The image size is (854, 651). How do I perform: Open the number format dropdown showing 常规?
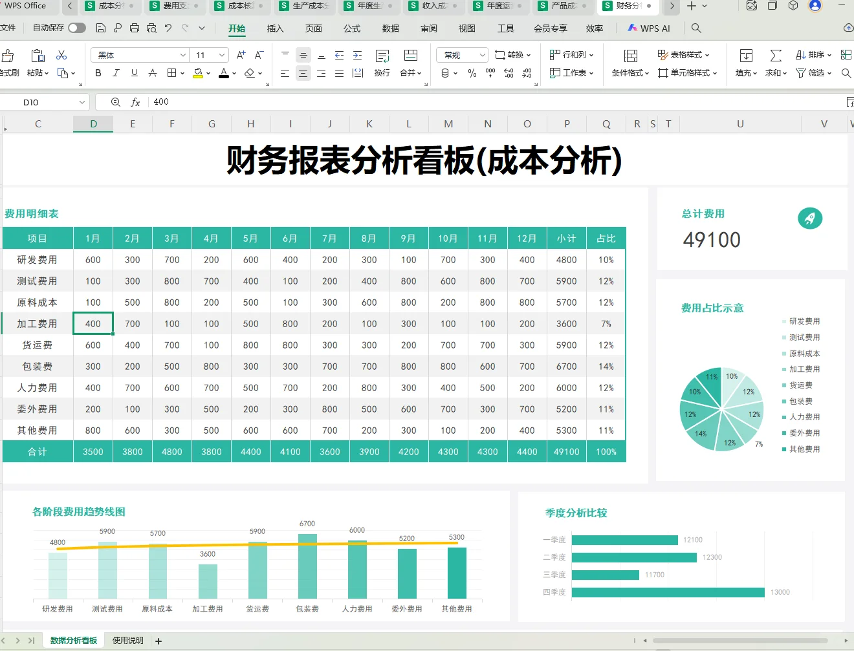[461, 55]
